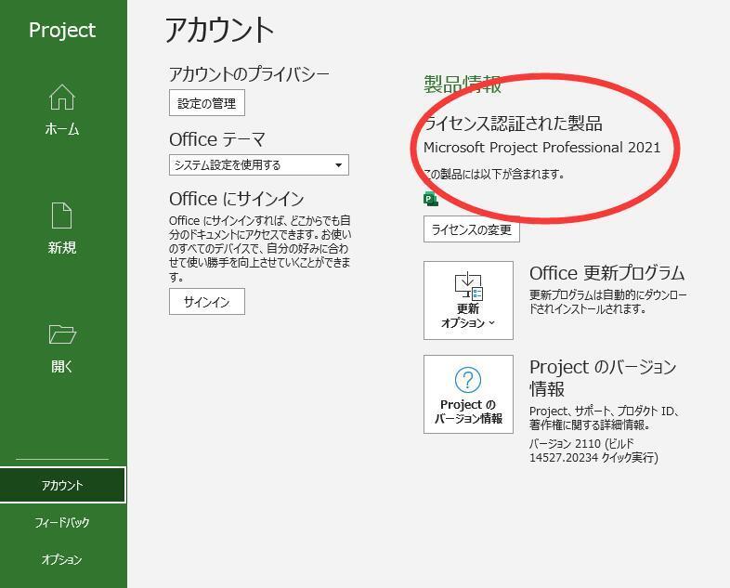Open the ホーム menu item
Image resolution: width=730 pixels, height=588 pixels.
(62, 111)
